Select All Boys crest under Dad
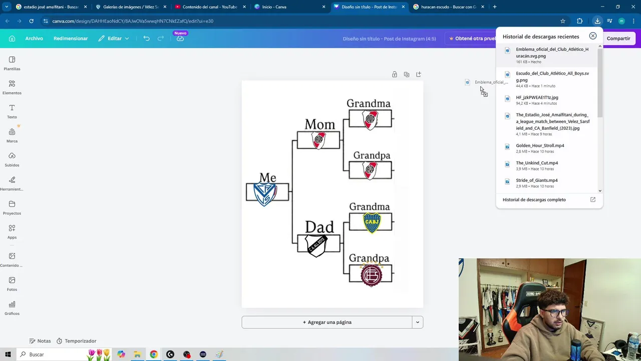641x361 pixels. (x=316, y=246)
